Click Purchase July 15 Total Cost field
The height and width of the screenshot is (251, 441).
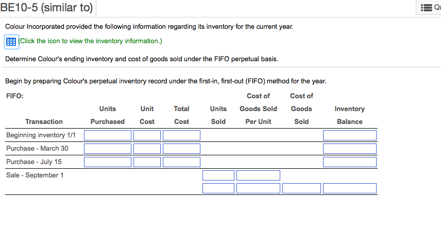click(x=181, y=162)
